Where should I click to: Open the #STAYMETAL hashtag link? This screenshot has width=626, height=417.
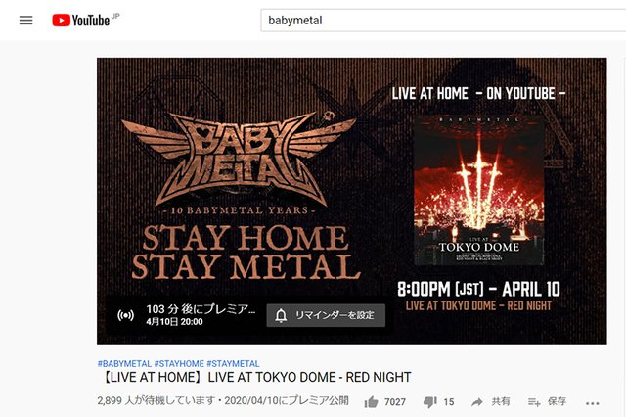pyautogui.click(x=233, y=364)
